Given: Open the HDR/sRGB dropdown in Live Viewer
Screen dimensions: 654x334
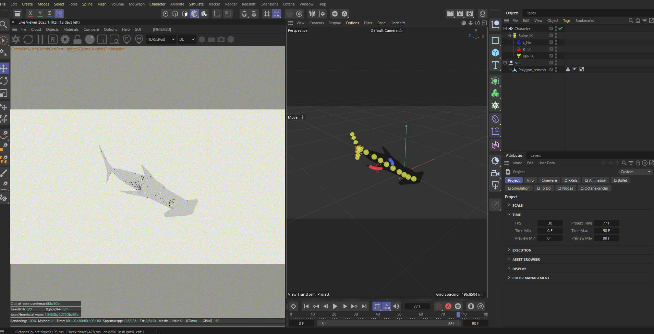Looking at the screenshot, I should 160,39.
